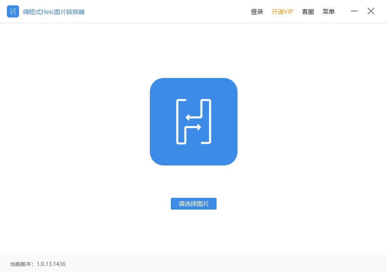Screen dimensions: 387x272
Task: Click the small blue app logo in title bar
Action: (x=13, y=11)
